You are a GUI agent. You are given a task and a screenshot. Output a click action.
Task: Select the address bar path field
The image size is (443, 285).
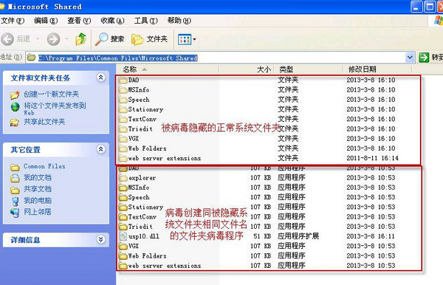click(x=220, y=58)
